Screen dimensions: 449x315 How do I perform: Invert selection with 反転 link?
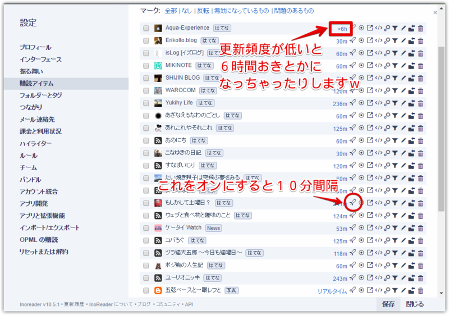[203, 11]
